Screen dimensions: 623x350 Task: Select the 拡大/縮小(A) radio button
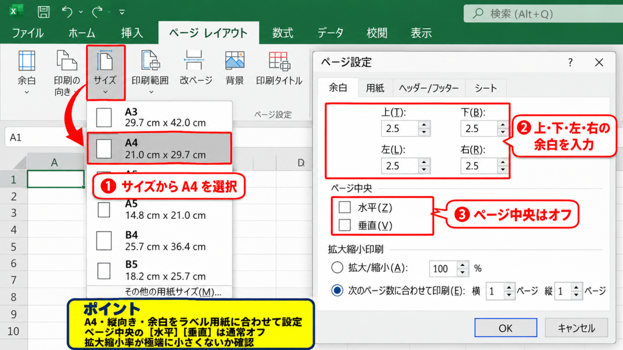tap(337, 267)
